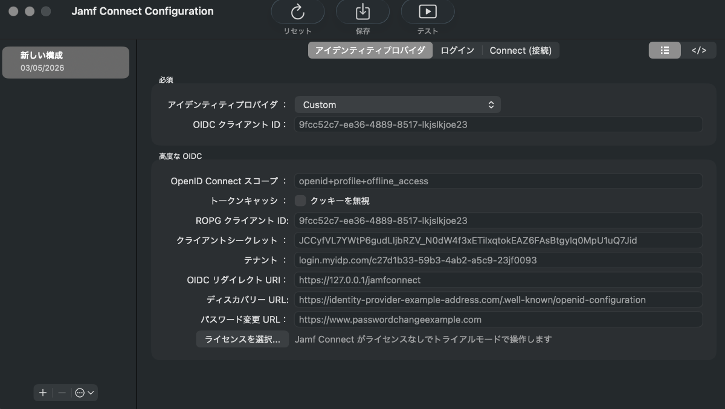Click the テスト icon to test configuration
This screenshot has width=725, height=409.
tap(428, 12)
